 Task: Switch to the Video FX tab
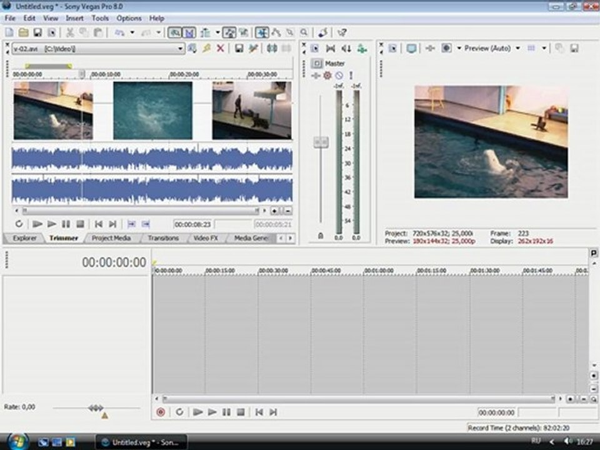point(206,238)
